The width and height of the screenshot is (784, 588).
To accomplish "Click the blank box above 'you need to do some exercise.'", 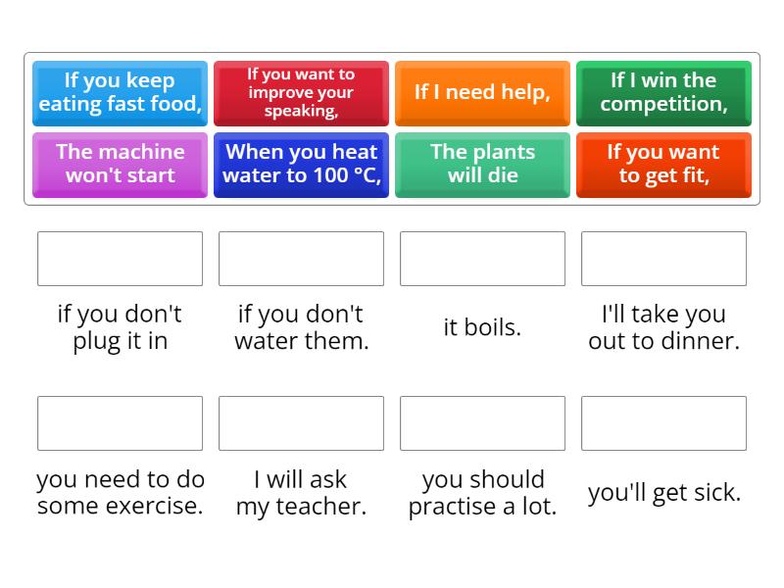I will 120,423.
